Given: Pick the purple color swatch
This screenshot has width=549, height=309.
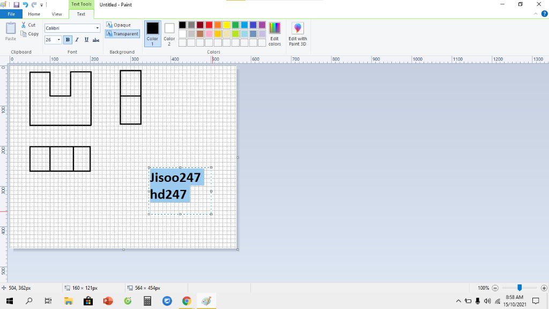Looking at the screenshot, I should click(x=262, y=25).
